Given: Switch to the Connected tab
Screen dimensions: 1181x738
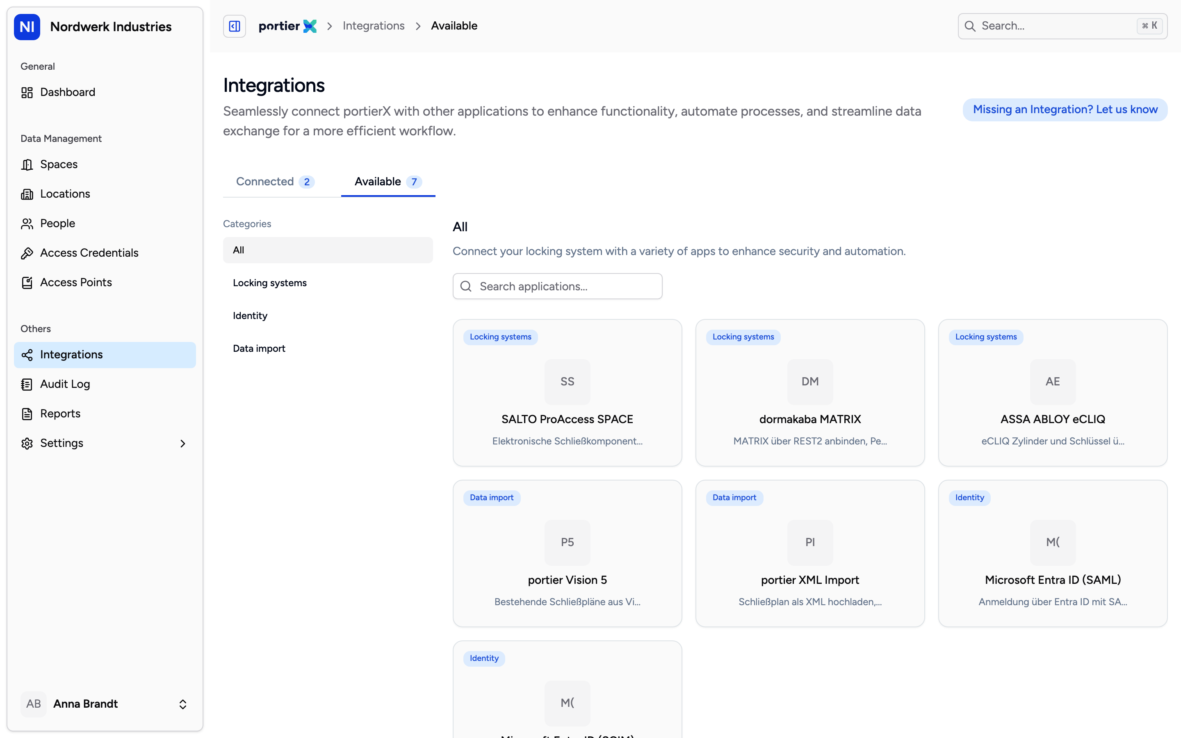Looking at the screenshot, I should click(275, 182).
